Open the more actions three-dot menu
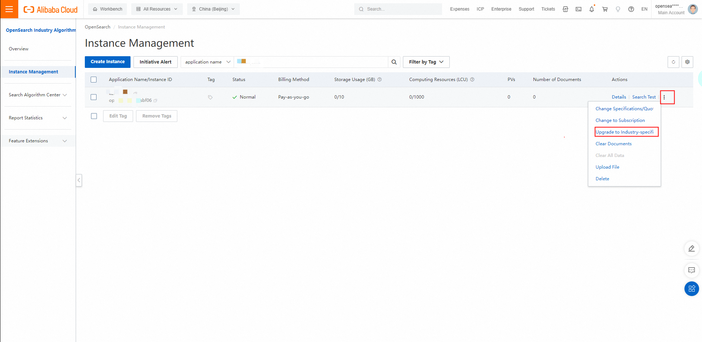Viewport: 702px width, 342px height. 664,97
